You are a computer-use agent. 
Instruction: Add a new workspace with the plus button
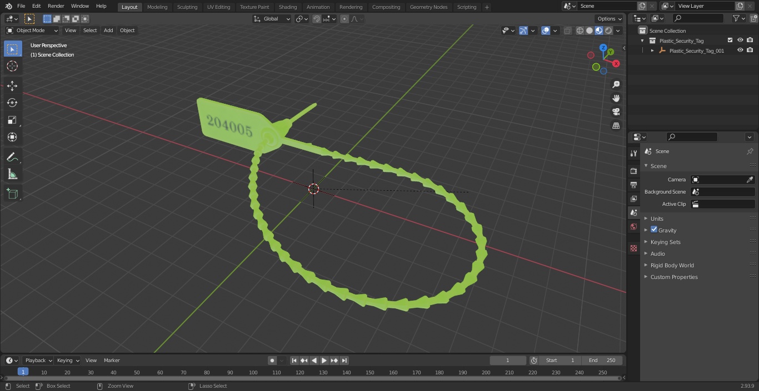pos(487,7)
